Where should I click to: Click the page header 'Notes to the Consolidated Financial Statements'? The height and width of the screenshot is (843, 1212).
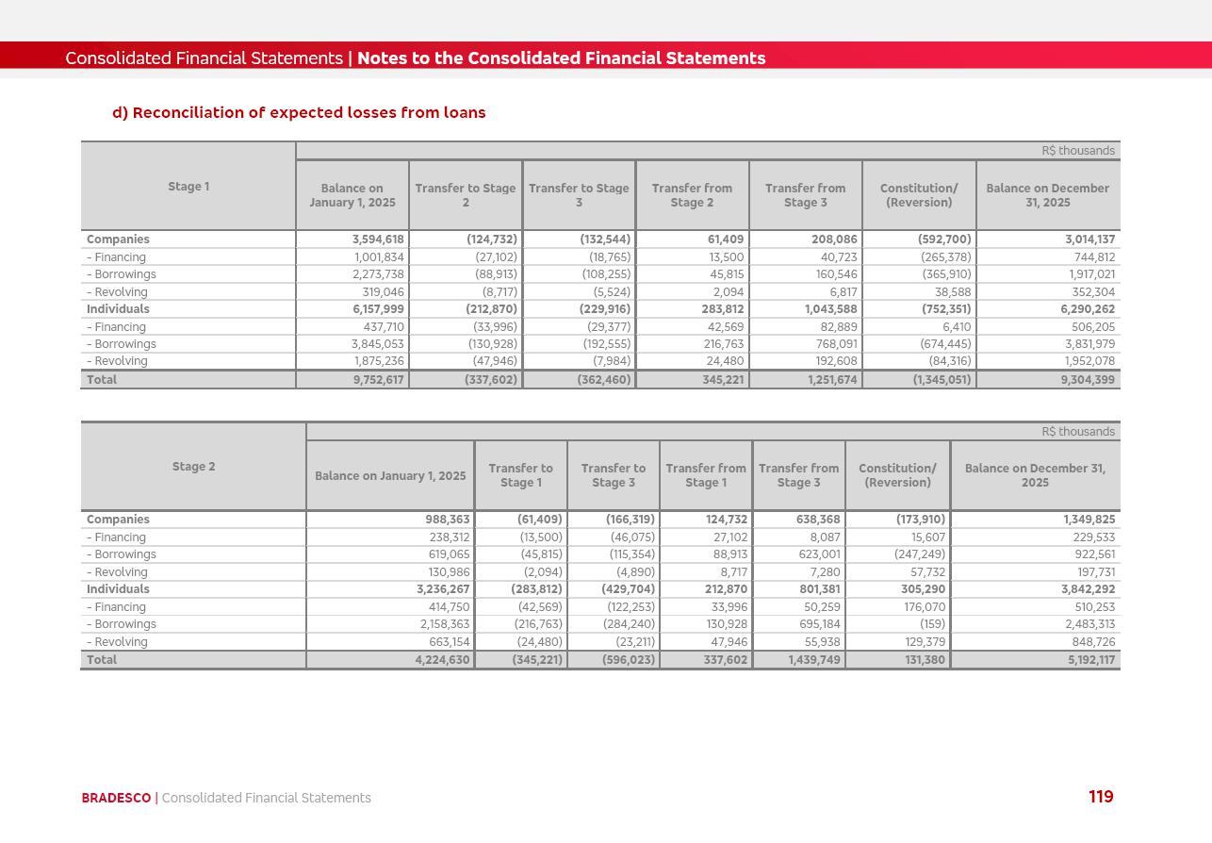(x=561, y=58)
